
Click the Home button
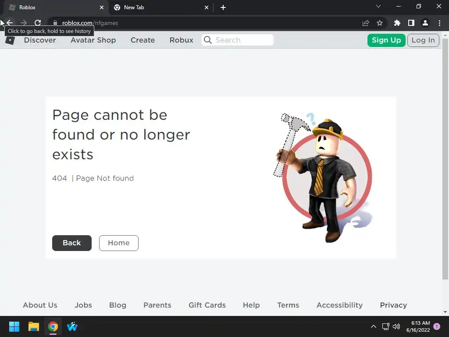point(118,243)
